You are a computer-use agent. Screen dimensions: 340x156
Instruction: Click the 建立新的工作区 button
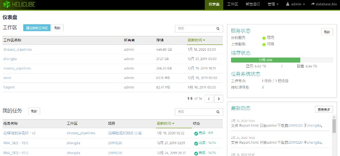pos(37,28)
